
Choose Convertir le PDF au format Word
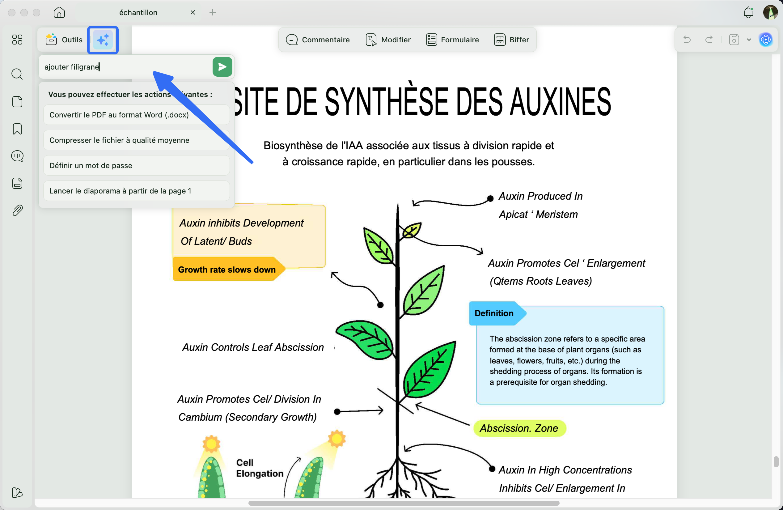coord(136,115)
